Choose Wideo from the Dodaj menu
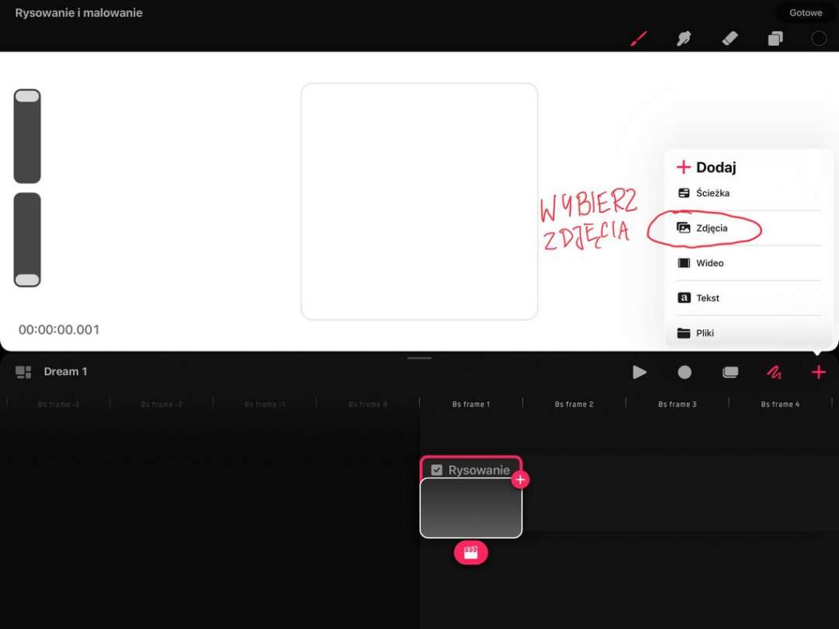The width and height of the screenshot is (839, 629). tap(748, 263)
